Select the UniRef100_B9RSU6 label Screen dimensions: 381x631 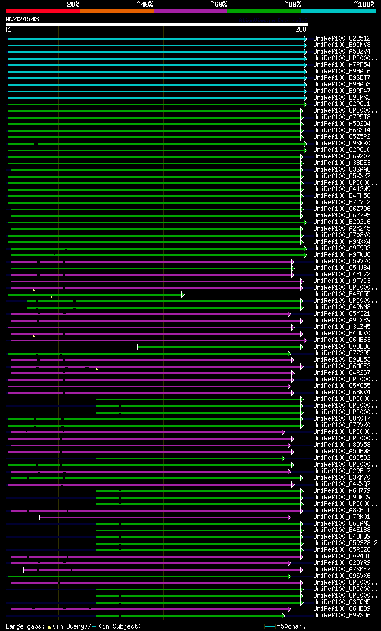tap(342, 616)
